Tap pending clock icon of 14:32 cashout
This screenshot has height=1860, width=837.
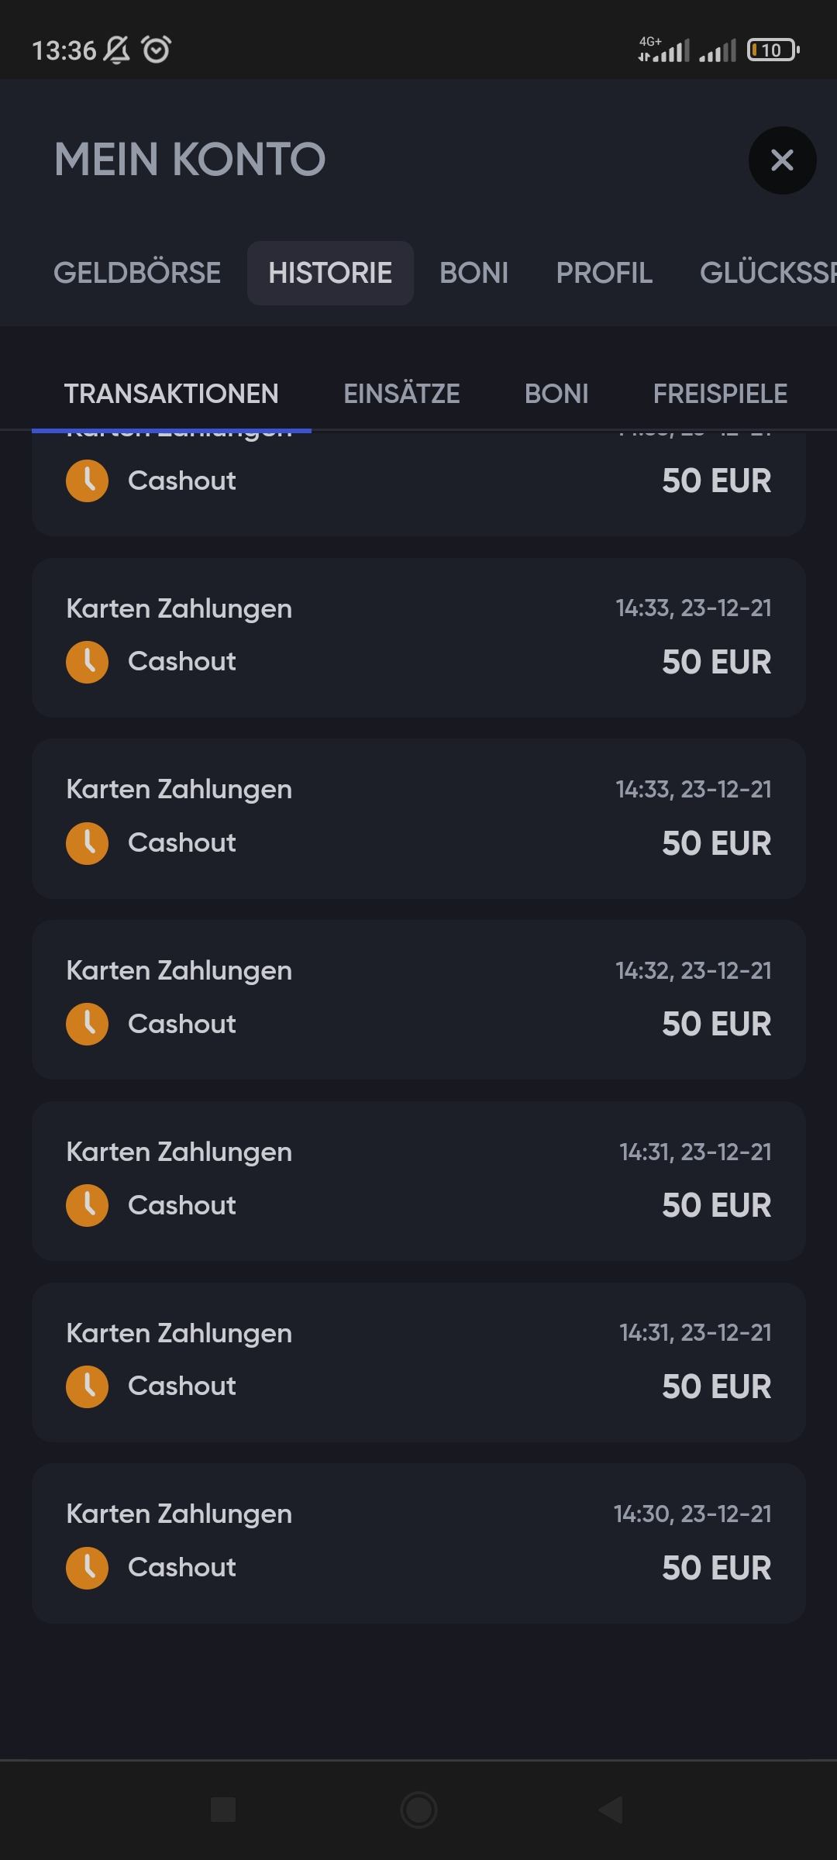coord(87,1024)
